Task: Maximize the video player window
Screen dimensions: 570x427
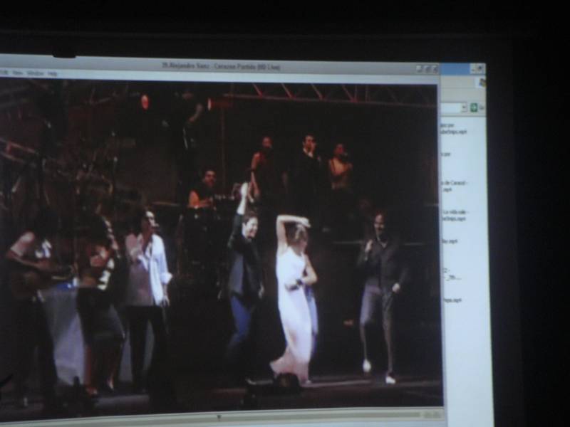Action: pos(426,69)
